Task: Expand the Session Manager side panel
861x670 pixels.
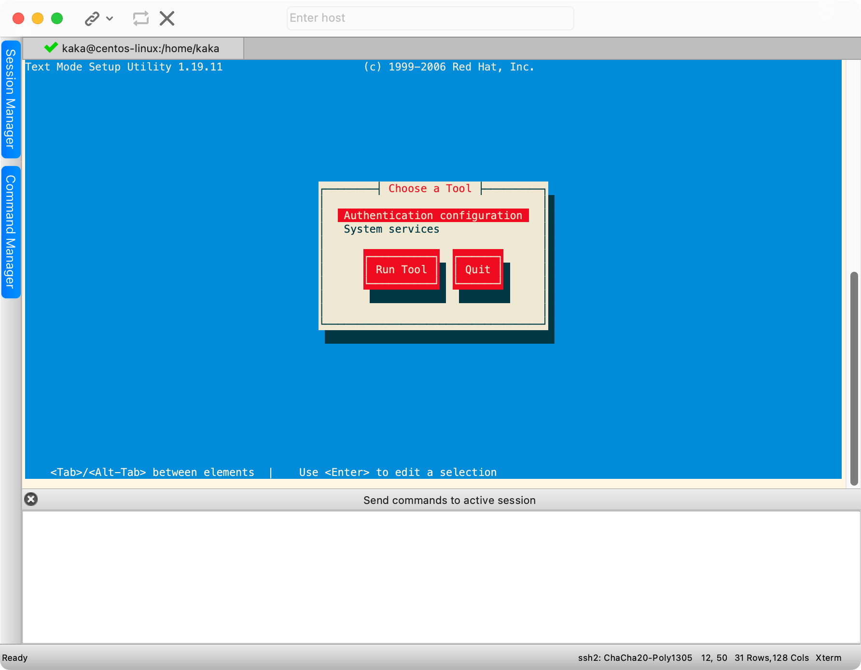Action: pyautogui.click(x=11, y=99)
